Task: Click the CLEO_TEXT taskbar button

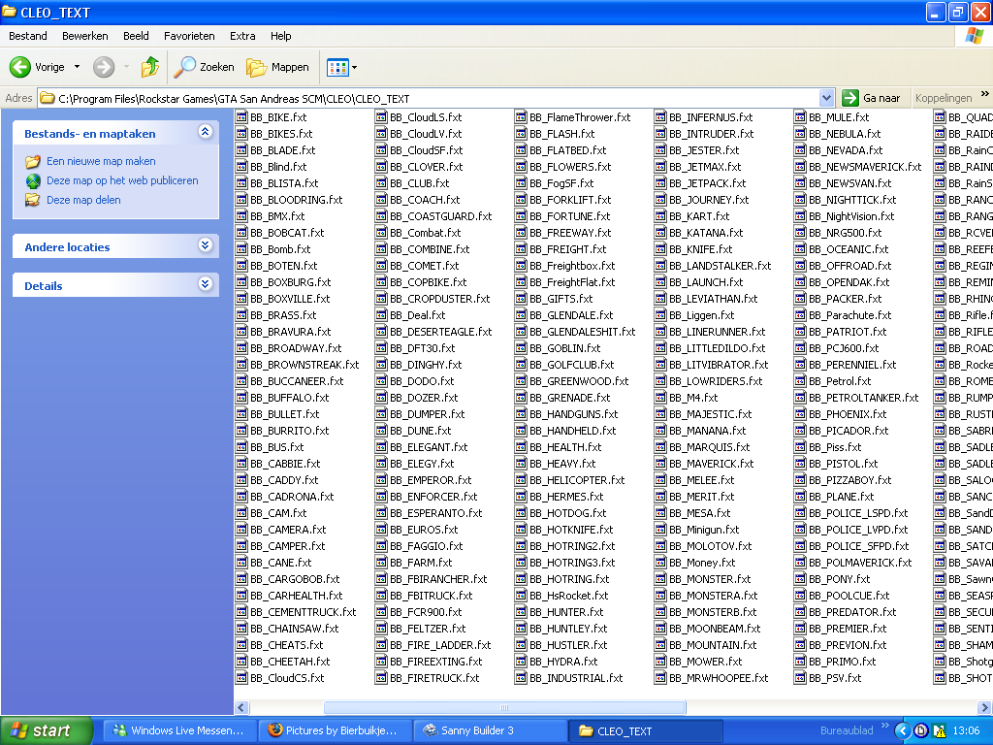Action: point(645,731)
